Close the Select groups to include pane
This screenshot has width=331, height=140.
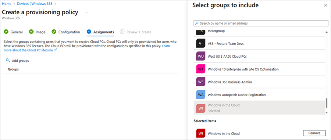(x=325, y=6)
